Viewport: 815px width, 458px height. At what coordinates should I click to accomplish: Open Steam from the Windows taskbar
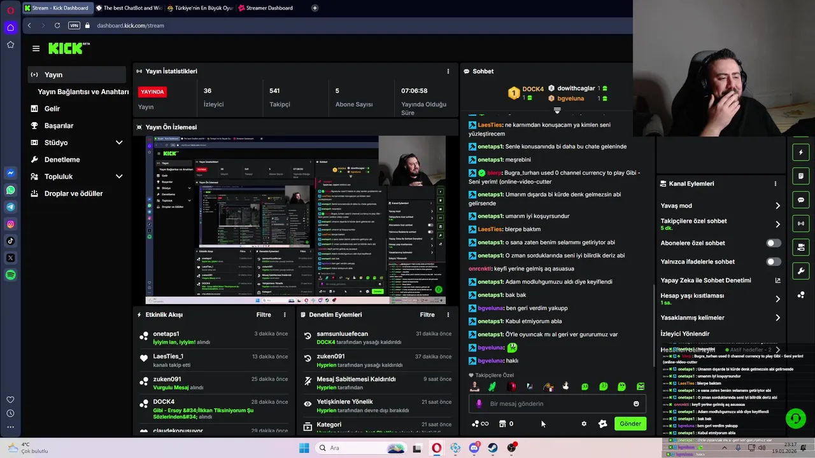493,448
